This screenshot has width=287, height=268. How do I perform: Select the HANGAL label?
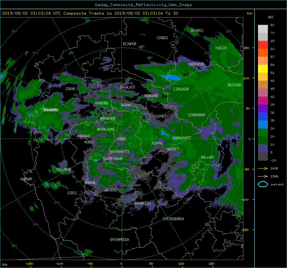pos(90,183)
